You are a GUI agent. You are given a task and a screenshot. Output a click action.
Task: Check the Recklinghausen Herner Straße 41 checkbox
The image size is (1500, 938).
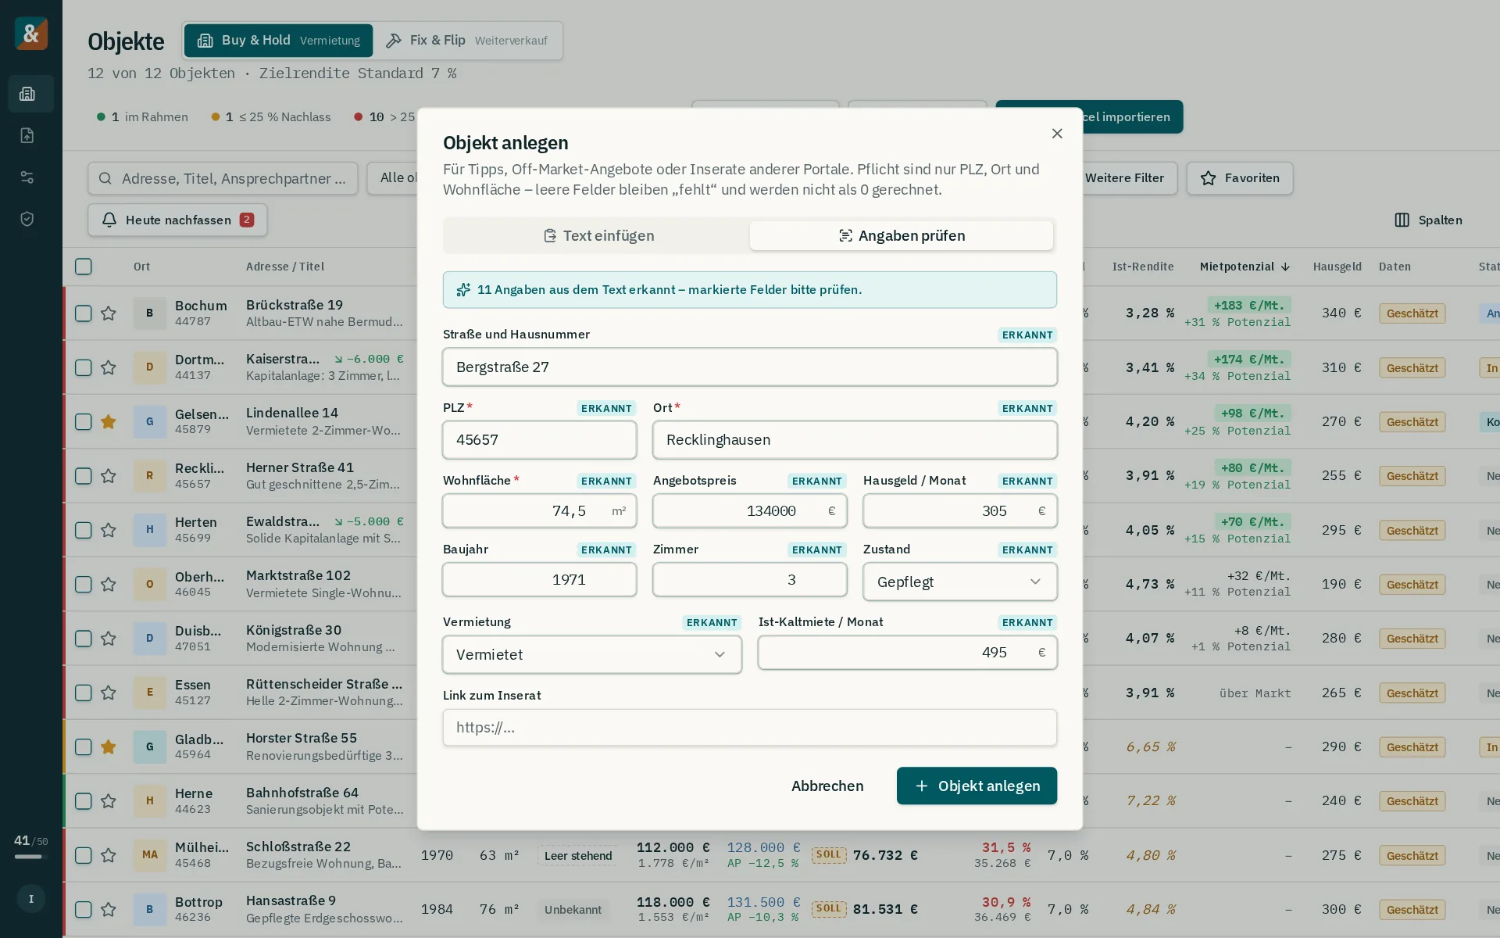(x=84, y=476)
